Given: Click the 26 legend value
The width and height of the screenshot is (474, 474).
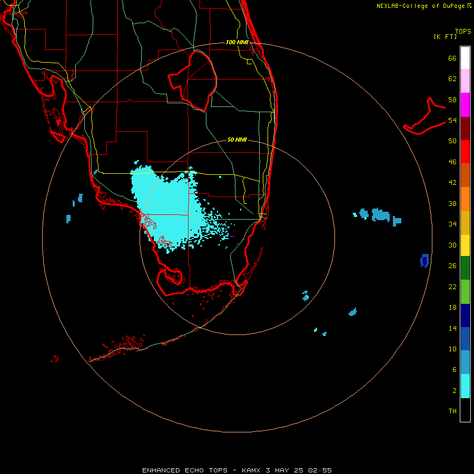Looking at the screenshot, I should (x=452, y=266).
